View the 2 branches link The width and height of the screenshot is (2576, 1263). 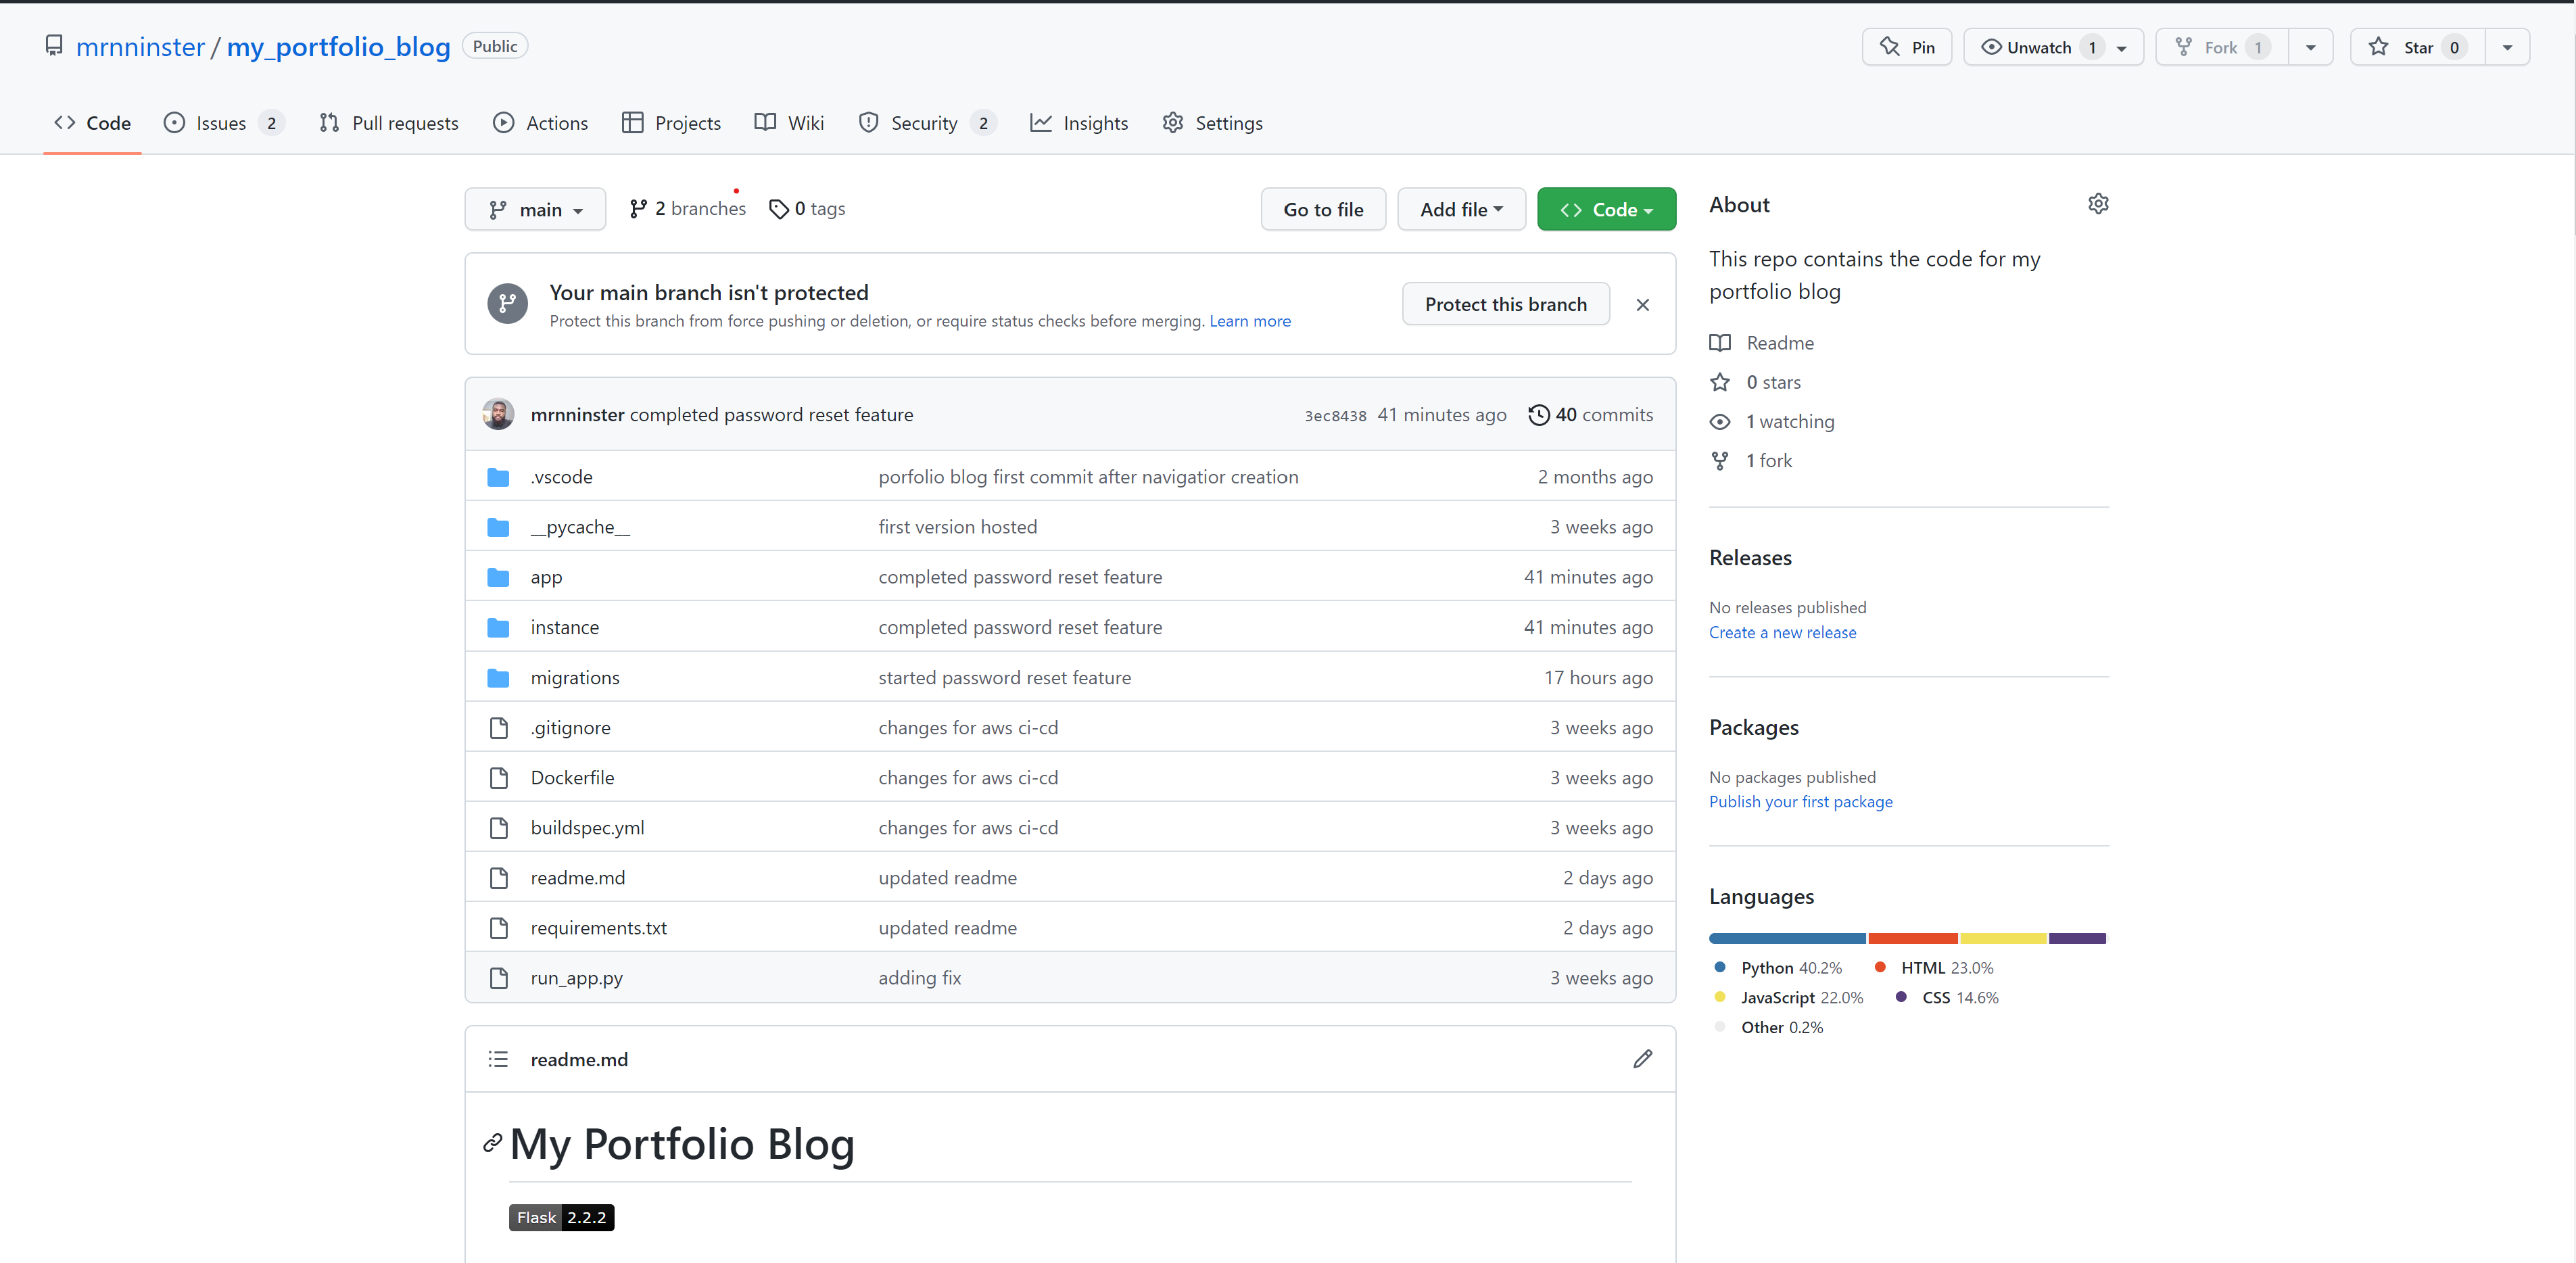(x=688, y=208)
